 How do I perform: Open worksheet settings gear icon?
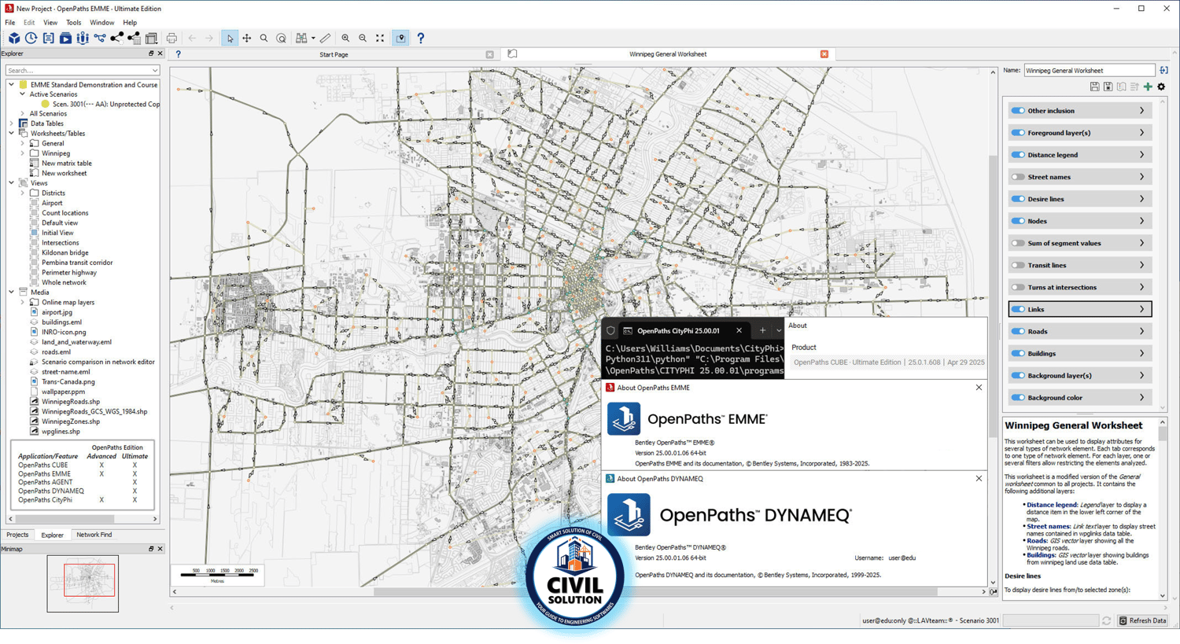point(1161,86)
